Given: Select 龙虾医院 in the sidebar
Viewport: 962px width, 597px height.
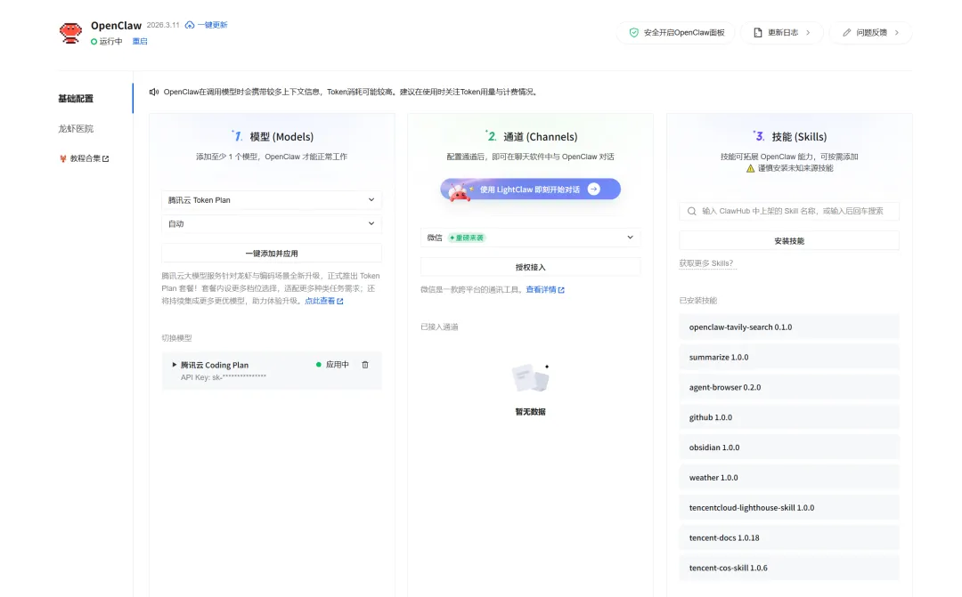Looking at the screenshot, I should pos(76,129).
